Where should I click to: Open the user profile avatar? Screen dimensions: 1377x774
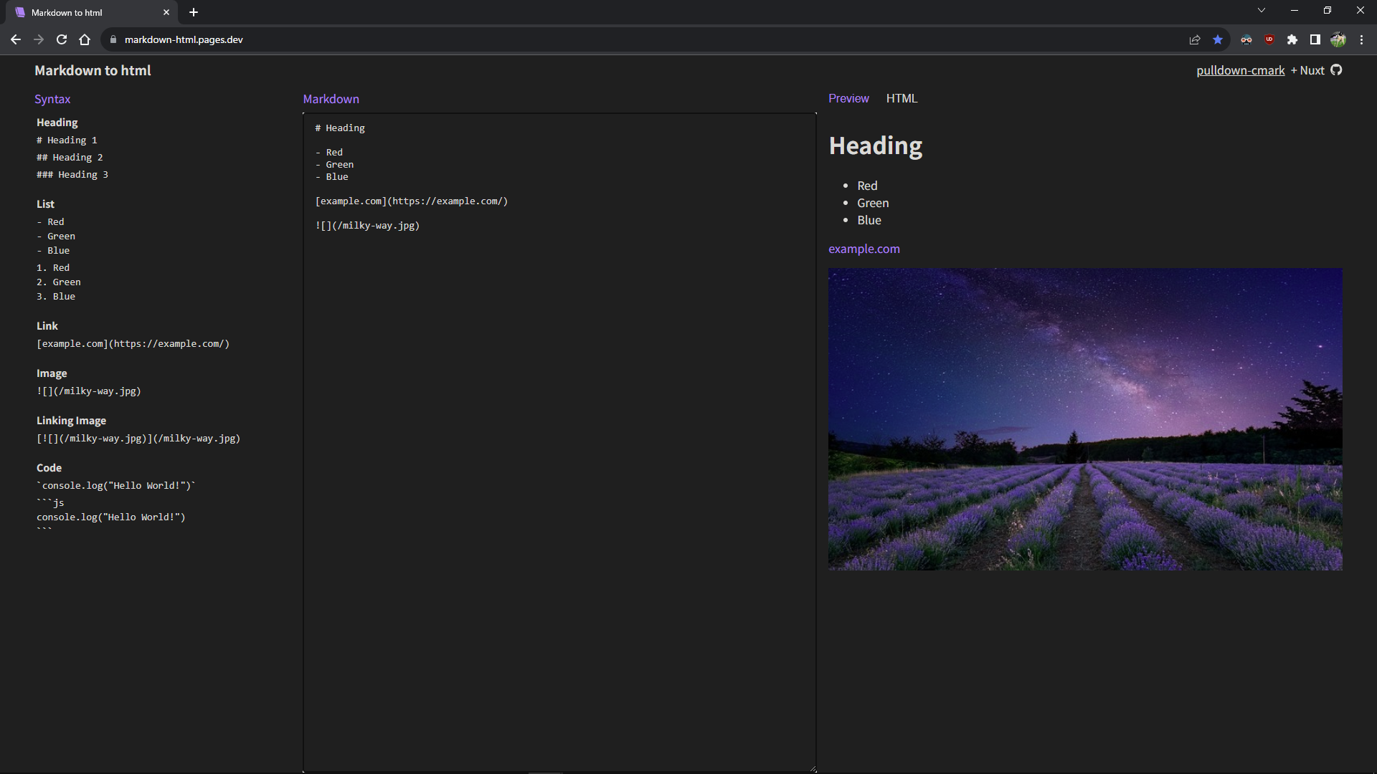tap(1338, 40)
